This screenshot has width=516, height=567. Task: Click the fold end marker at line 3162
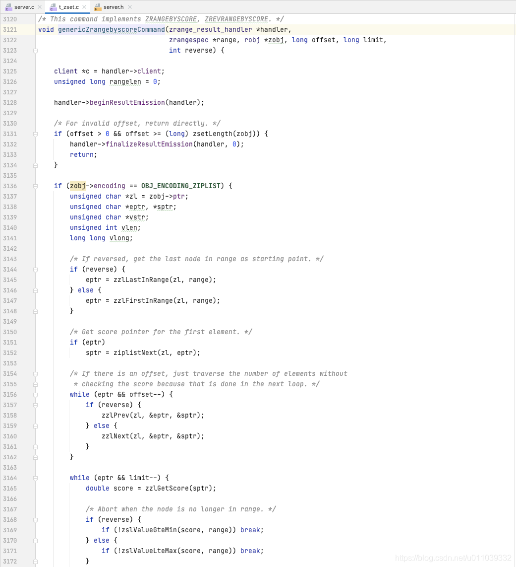[35, 457]
